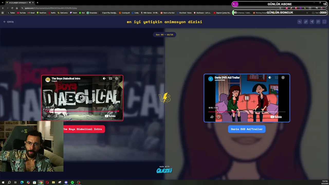This screenshot has width=329, height=185.
Task: Reload the current page
Action: point(12,8)
